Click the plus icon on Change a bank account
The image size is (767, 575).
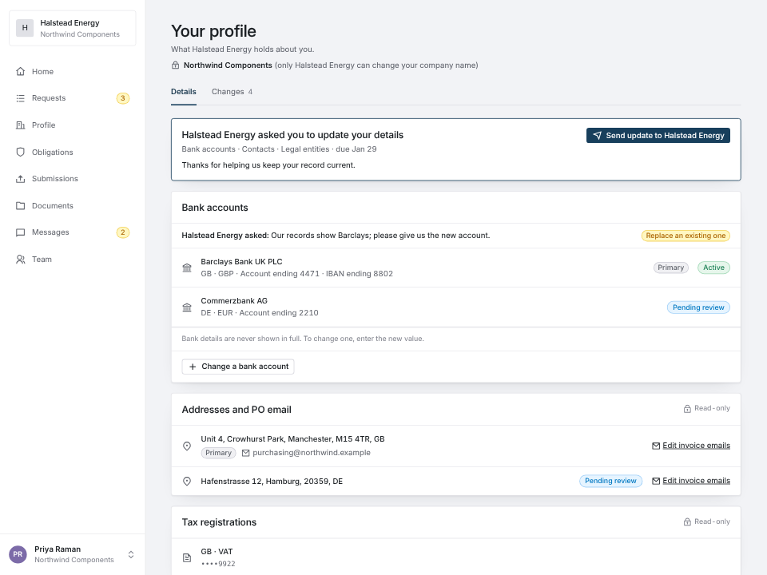point(193,367)
